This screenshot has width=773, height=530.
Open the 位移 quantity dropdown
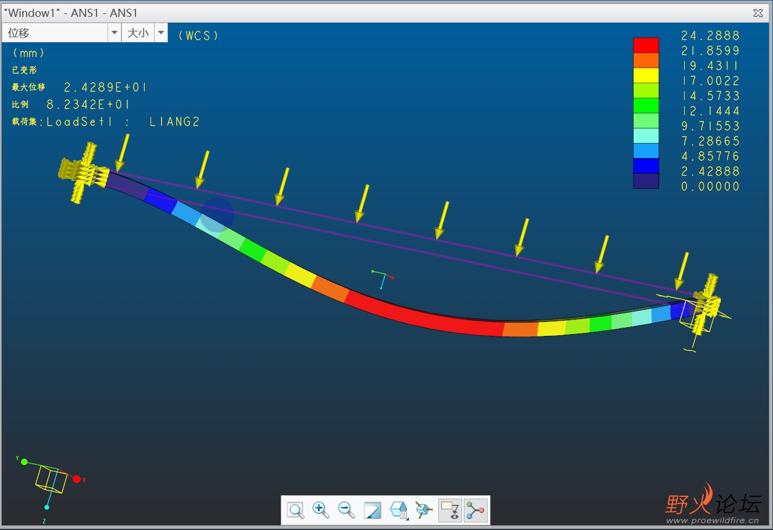(114, 33)
